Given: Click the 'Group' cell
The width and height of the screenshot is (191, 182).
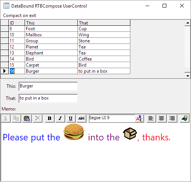Looking at the screenshot, I should [51, 41].
